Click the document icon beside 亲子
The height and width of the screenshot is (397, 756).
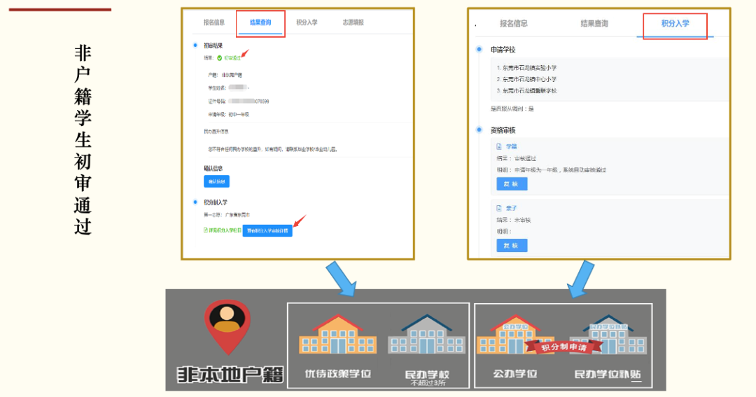(499, 208)
